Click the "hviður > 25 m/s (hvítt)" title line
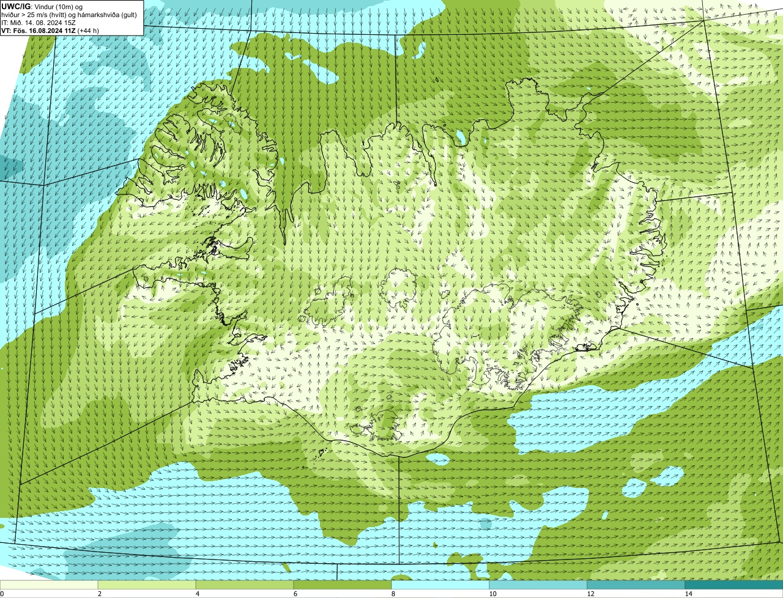Screen dimensions: 783x598 pos(69,14)
